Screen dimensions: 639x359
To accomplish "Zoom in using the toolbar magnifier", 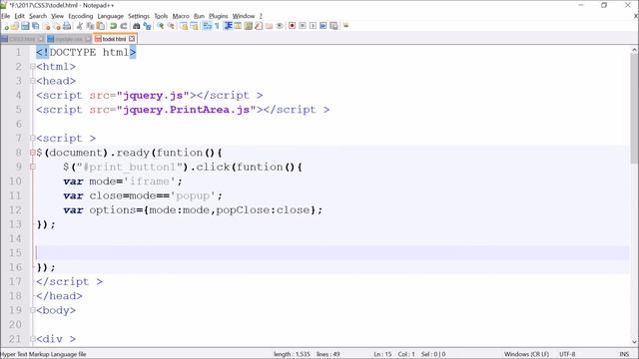I will click(x=161, y=26).
